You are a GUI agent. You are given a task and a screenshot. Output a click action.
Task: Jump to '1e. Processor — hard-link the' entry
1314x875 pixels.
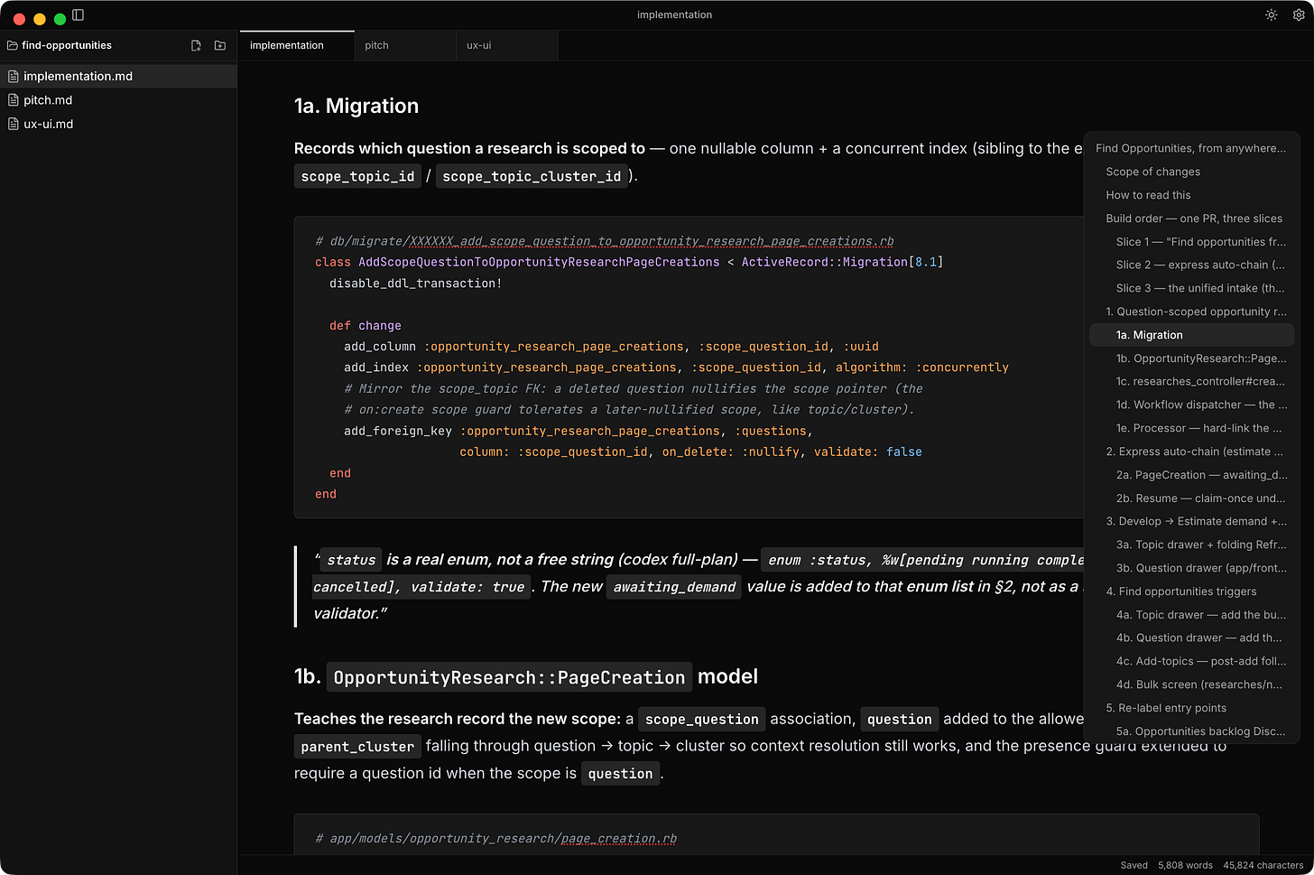tap(1191, 428)
